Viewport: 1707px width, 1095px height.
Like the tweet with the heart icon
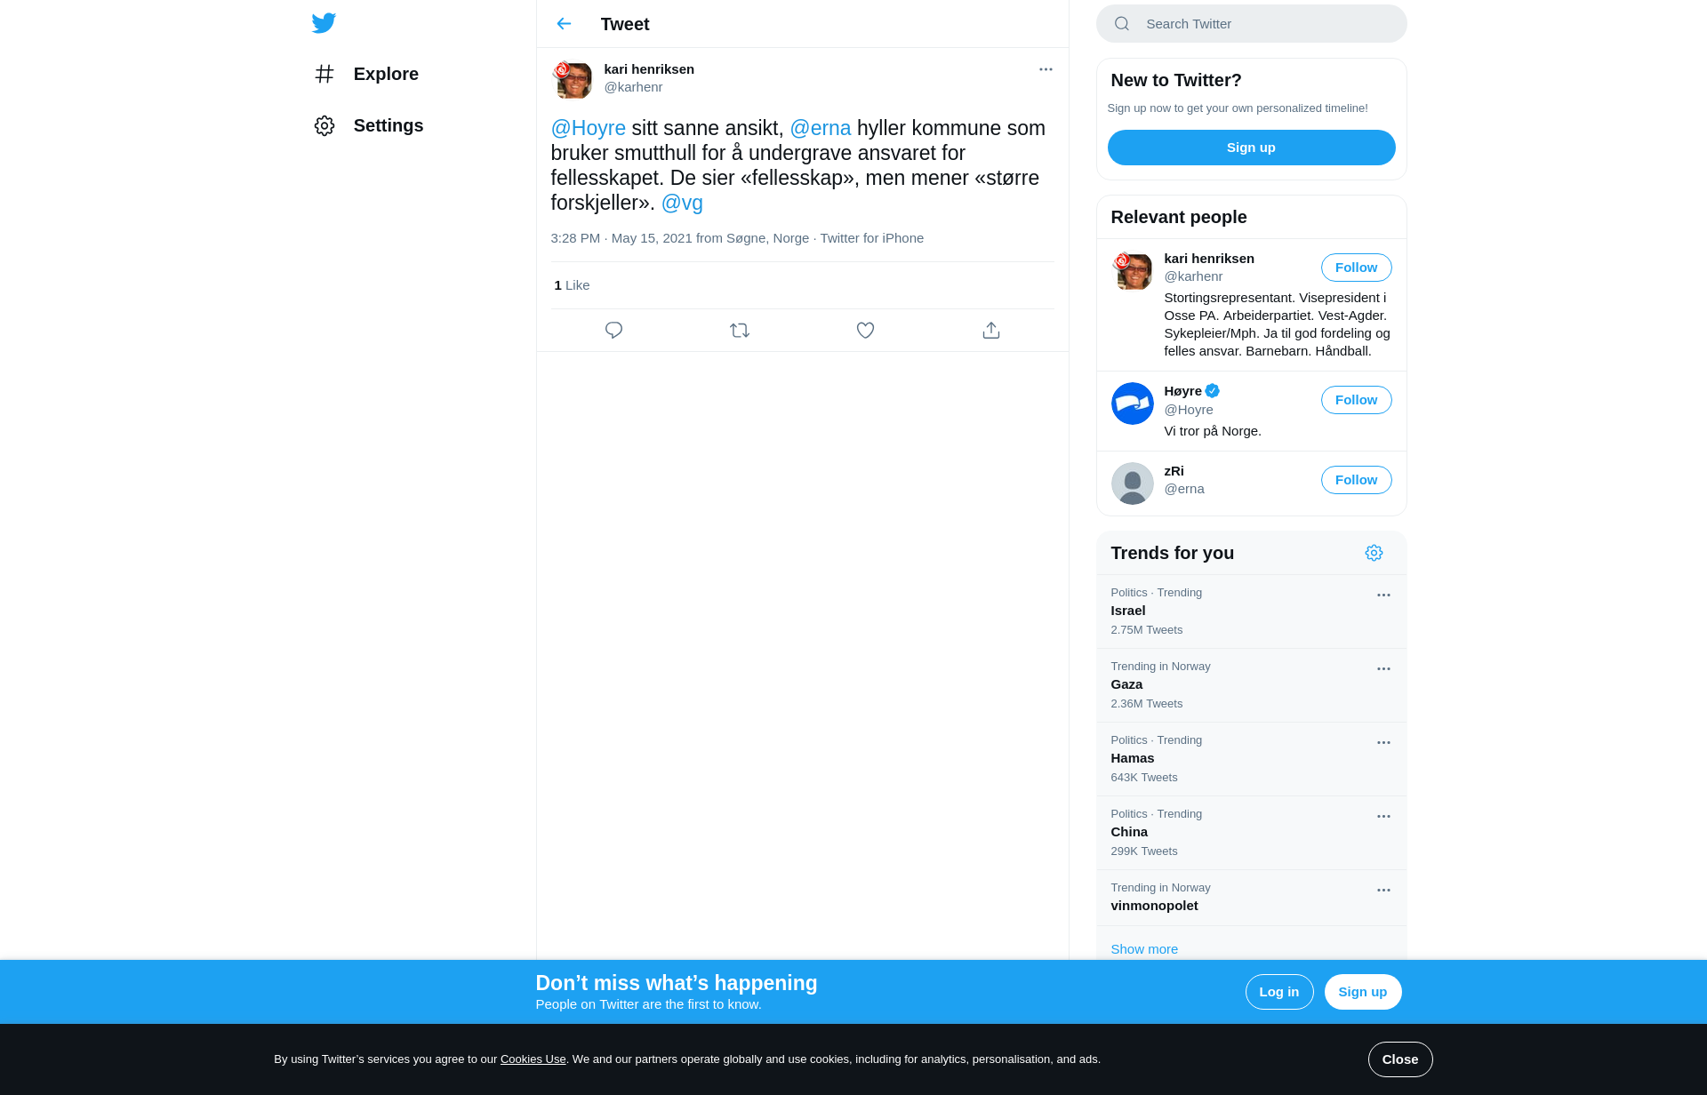pos(865,331)
